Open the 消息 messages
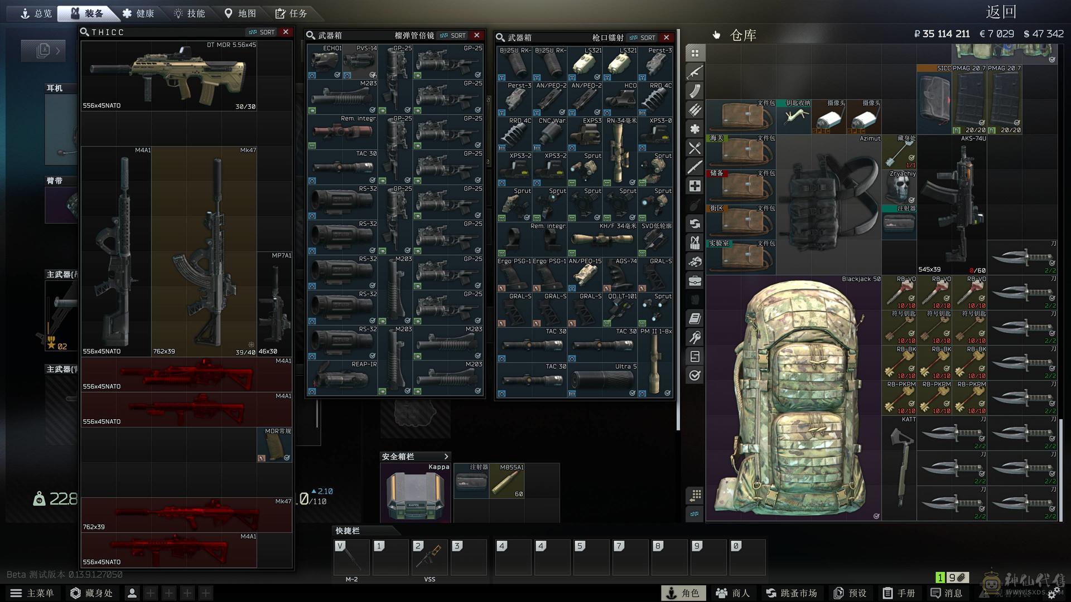 pos(947,593)
